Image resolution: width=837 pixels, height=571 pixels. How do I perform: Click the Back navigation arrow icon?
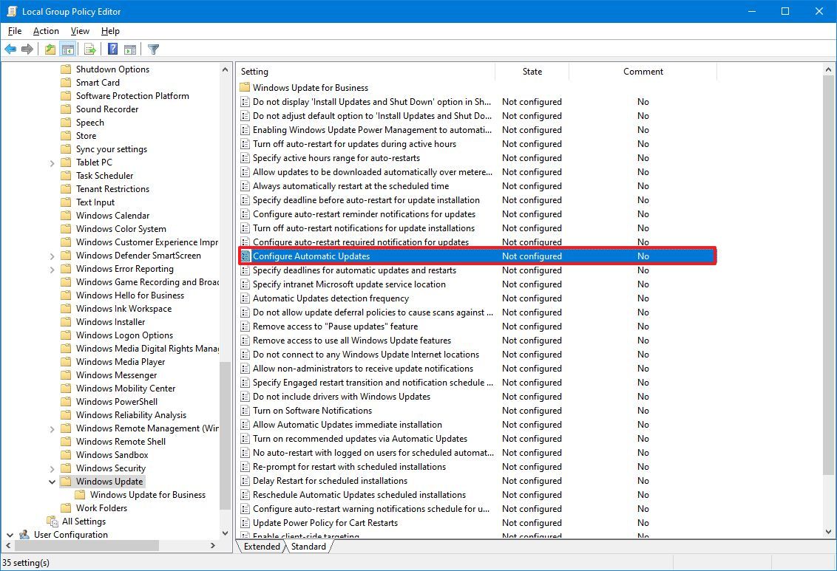[10, 49]
